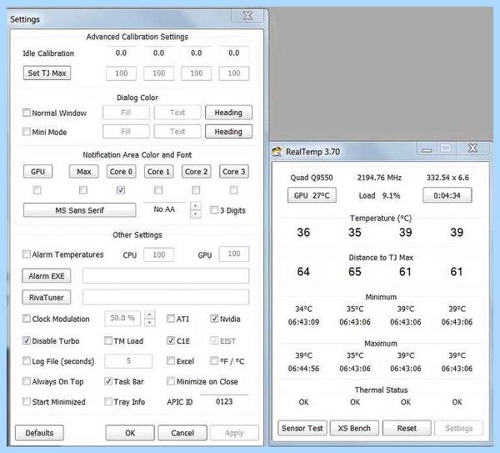Enable the ATI checkbox
The width and height of the screenshot is (500, 453).
coord(171,319)
